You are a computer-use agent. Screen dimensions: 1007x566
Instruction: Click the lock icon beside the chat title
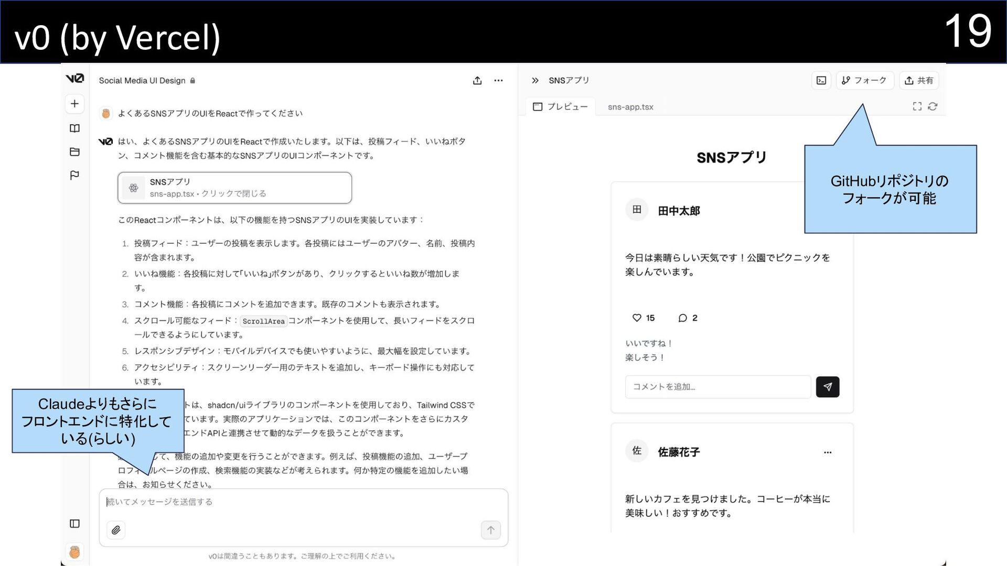click(x=192, y=81)
